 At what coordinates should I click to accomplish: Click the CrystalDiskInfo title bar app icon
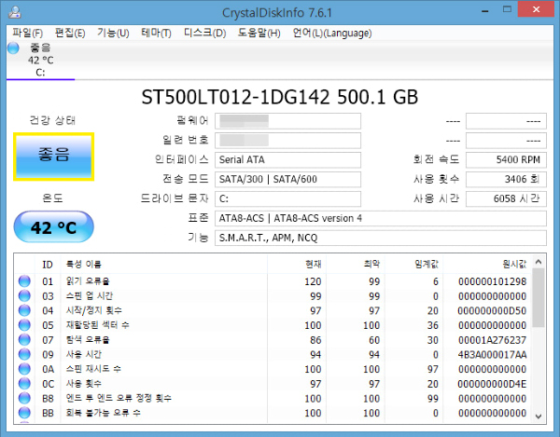(15, 12)
